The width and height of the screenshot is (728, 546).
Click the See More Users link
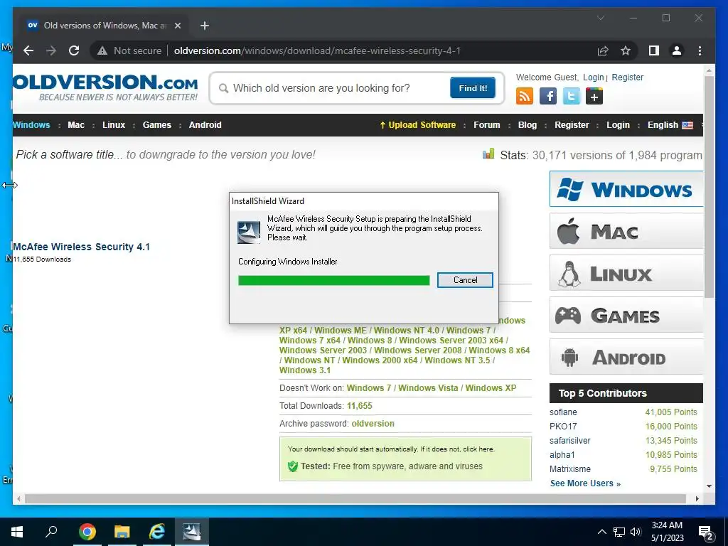coord(585,483)
